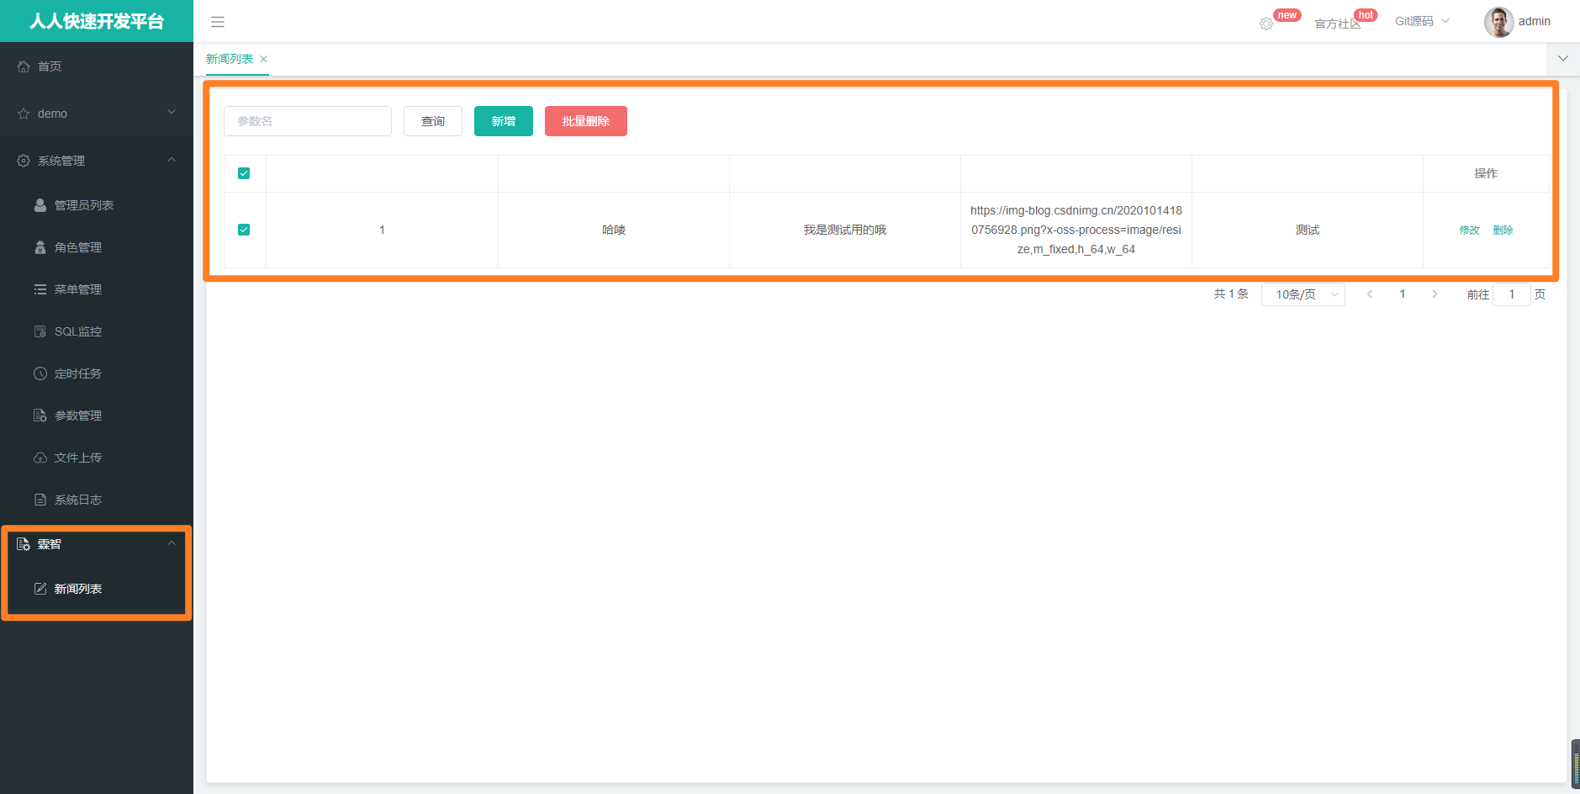Click the list icon beside 菜单管理
1580x794 pixels.
pyautogui.click(x=40, y=289)
